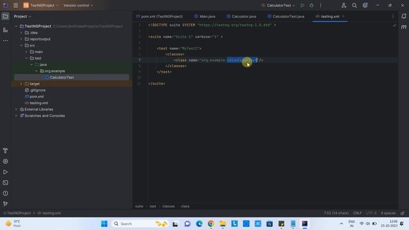Select the org.example package
409x230 pixels.
coord(55,71)
